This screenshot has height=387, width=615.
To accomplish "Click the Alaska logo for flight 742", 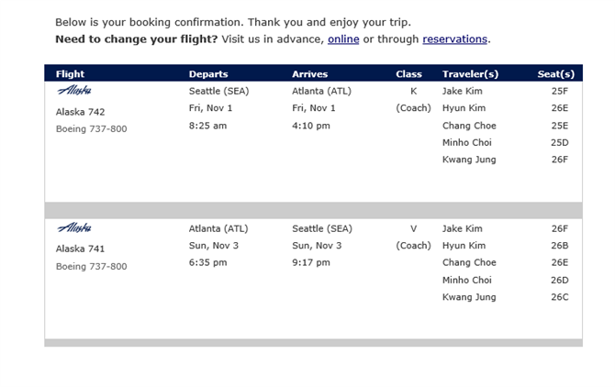I will click(74, 91).
